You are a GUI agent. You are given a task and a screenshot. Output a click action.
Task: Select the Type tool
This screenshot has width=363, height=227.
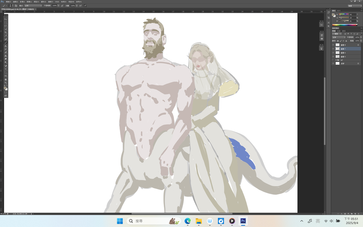(x=6, y=69)
